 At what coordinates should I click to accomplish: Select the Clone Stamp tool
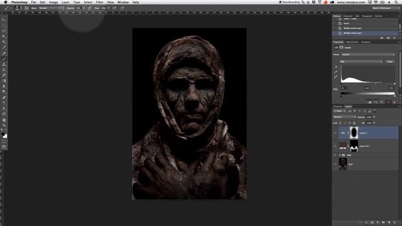pos(4,64)
